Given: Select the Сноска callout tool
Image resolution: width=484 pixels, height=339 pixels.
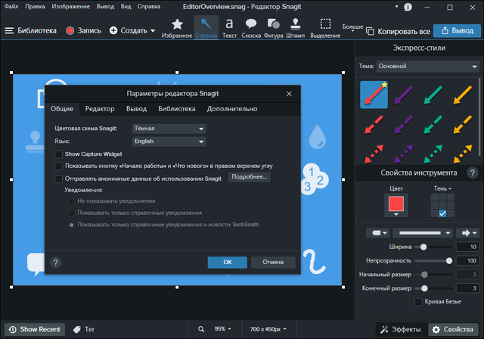Looking at the screenshot, I should click(251, 28).
